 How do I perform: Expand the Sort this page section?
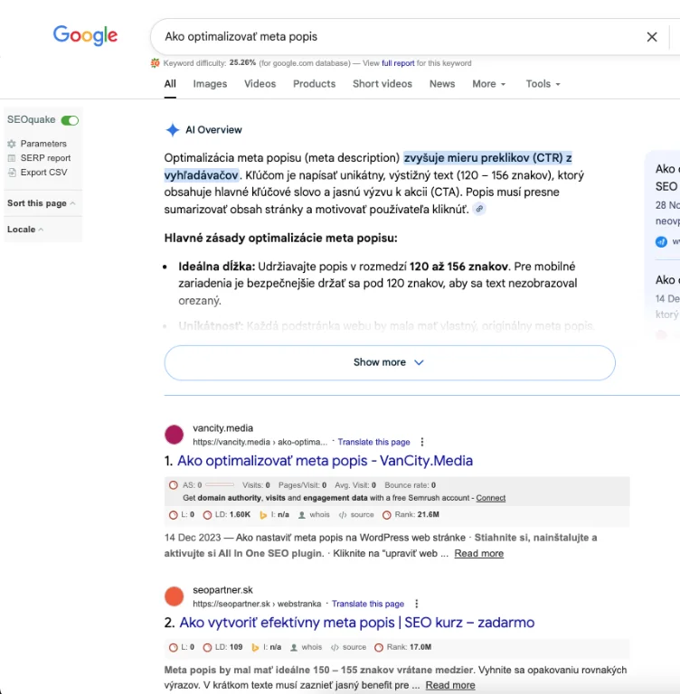[42, 203]
